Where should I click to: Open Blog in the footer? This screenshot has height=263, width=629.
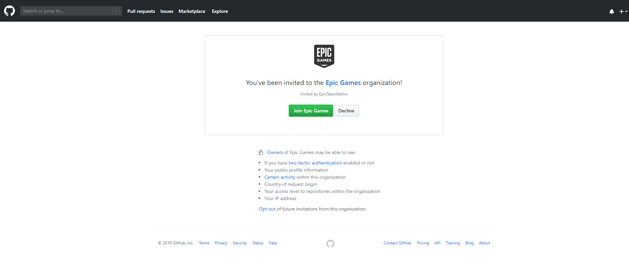[469, 243]
